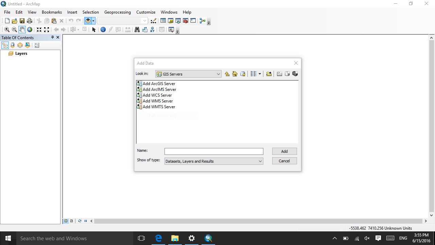Viewport: 435px width, 245px height.
Task: Activate the Identify tool blue info icon
Action: click(x=103, y=30)
